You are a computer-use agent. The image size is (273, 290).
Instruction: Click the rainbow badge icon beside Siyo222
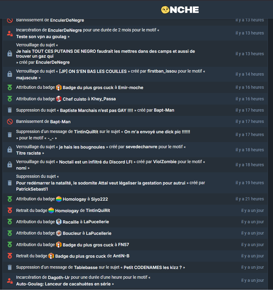pyautogui.click(x=59, y=199)
